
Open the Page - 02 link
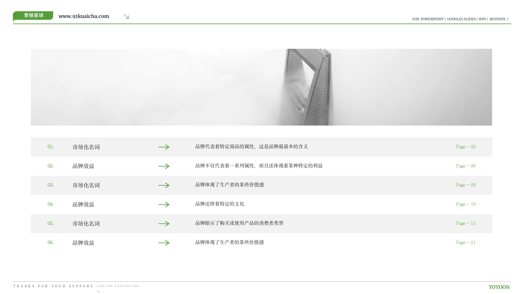pos(465,147)
